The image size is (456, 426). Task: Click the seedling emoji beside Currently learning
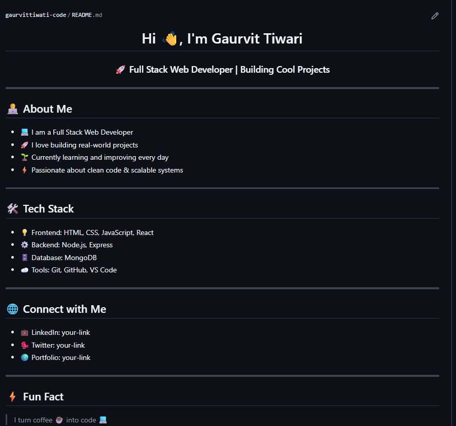[25, 158]
